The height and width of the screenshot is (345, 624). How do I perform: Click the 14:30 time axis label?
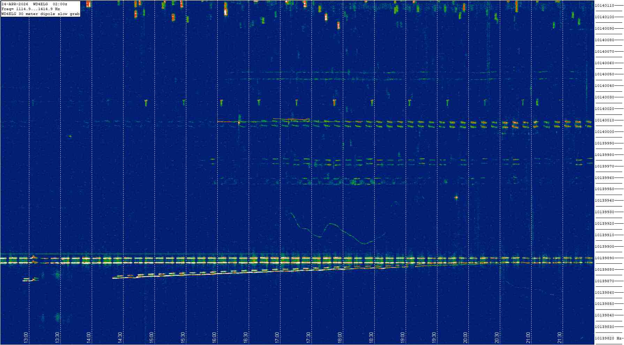[120, 337]
